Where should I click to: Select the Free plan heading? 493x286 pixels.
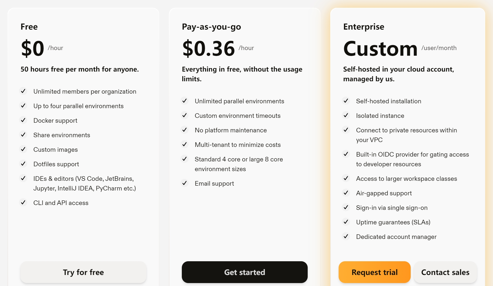[29, 27]
